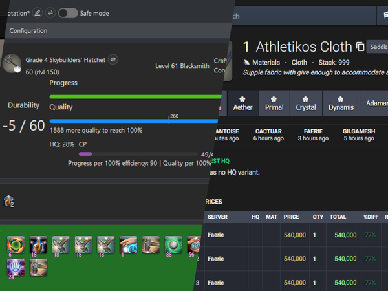
Task: Switch to the Primal data center tab
Action: pyautogui.click(x=274, y=103)
